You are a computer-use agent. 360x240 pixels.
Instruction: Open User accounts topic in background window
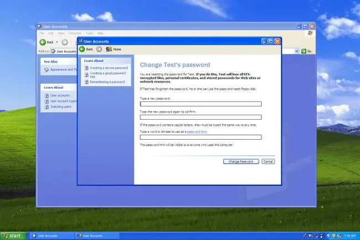[x=60, y=95]
